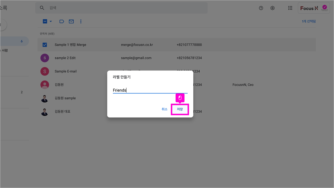Click 저장 to save the Friends label

180,109
